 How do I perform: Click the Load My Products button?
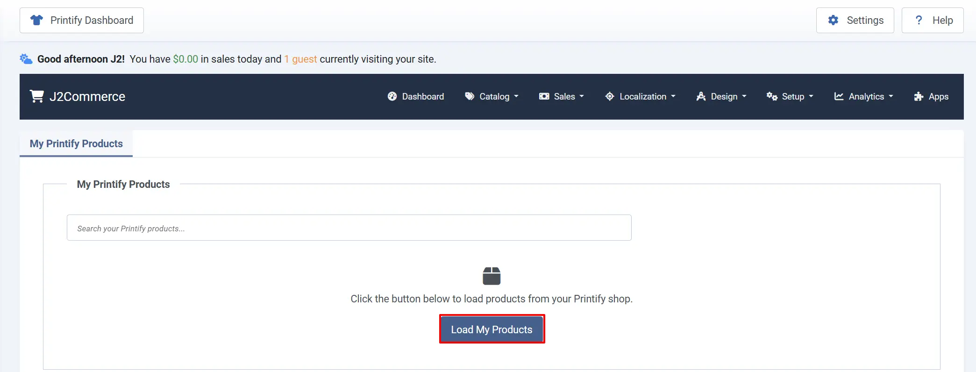pyautogui.click(x=492, y=329)
